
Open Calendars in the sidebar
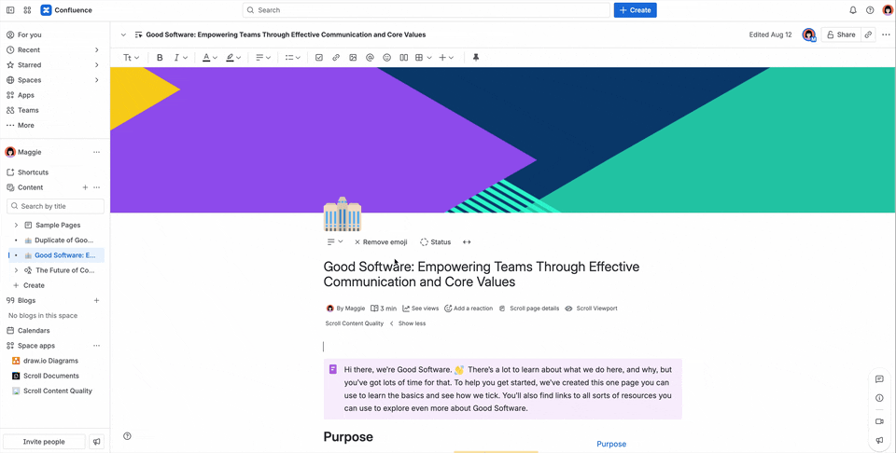(x=34, y=330)
